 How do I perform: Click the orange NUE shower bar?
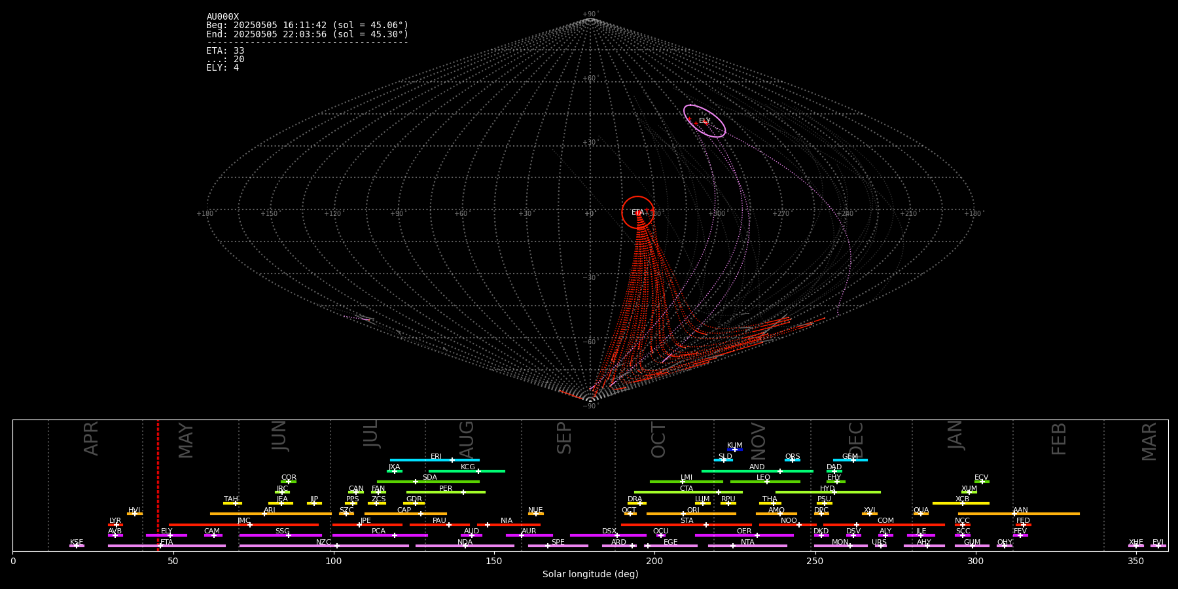[x=535, y=514]
